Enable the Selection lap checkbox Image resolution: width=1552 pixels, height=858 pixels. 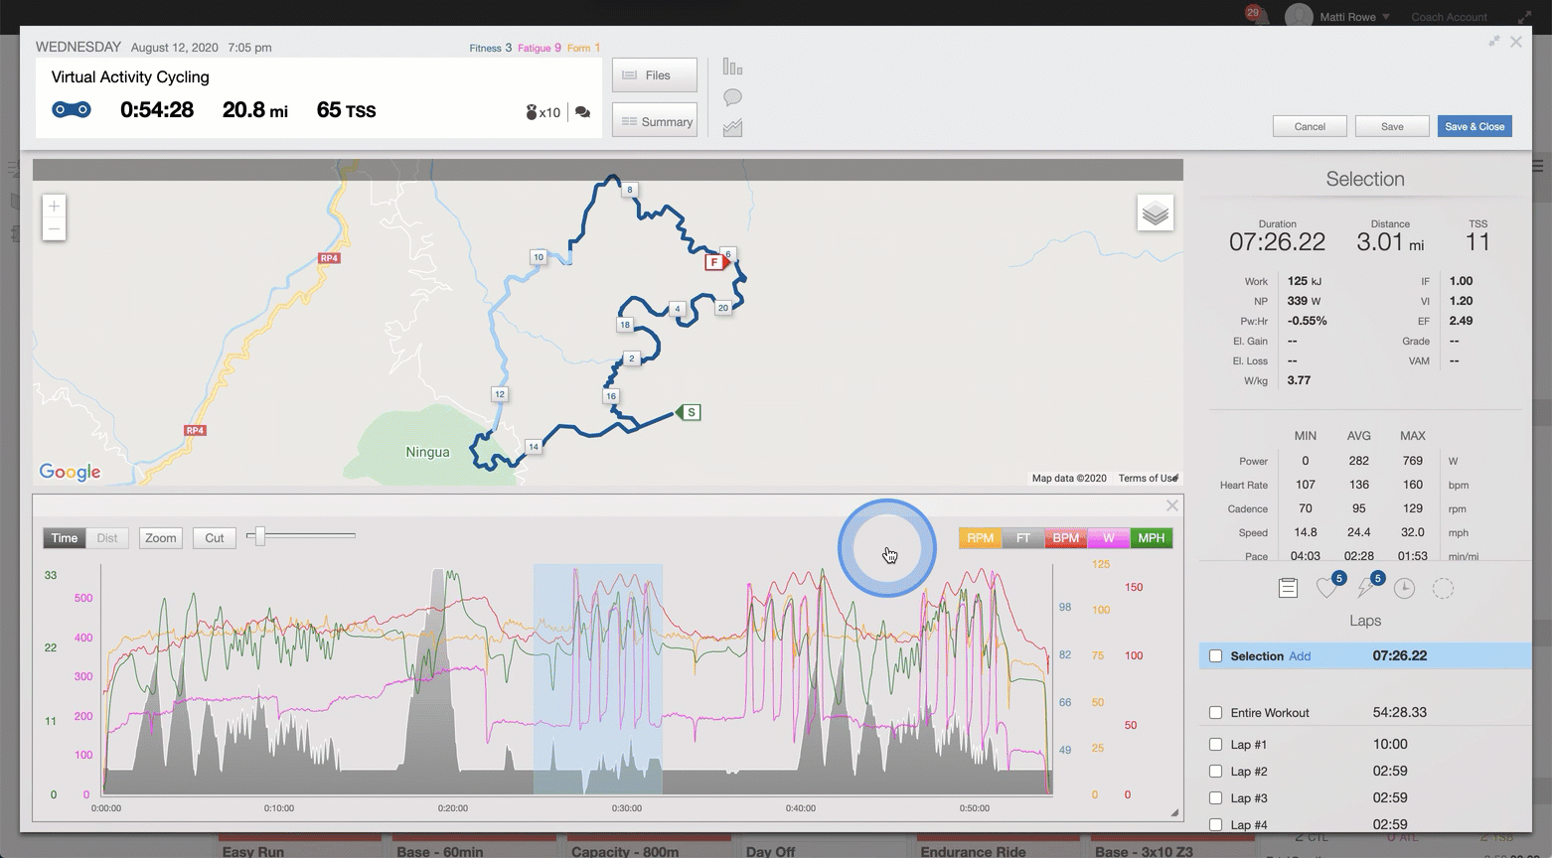click(x=1215, y=656)
